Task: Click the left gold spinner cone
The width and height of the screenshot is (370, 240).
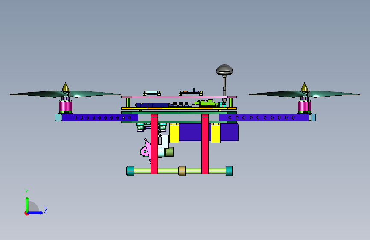Action: (x=66, y=87)
